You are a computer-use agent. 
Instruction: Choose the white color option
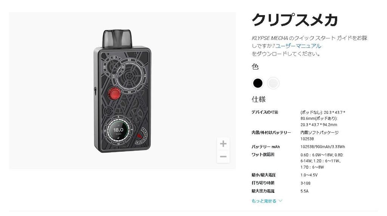[x=273, y=83]
